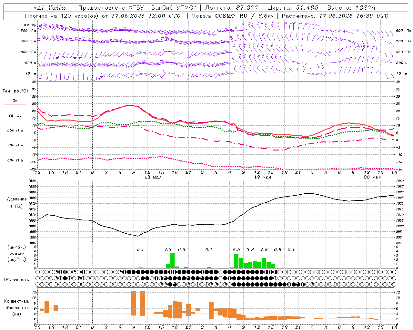Select the 20 мая date label

click(372, 177)
